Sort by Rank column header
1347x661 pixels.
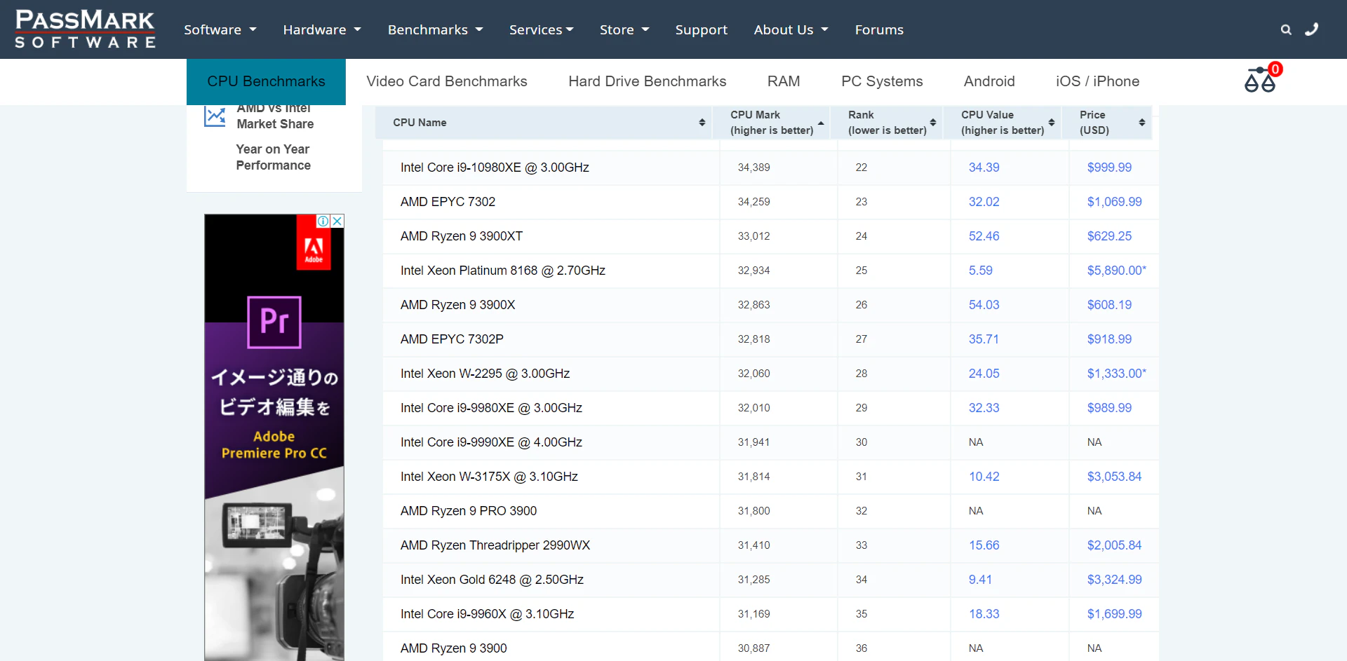[x=886, y=123]
